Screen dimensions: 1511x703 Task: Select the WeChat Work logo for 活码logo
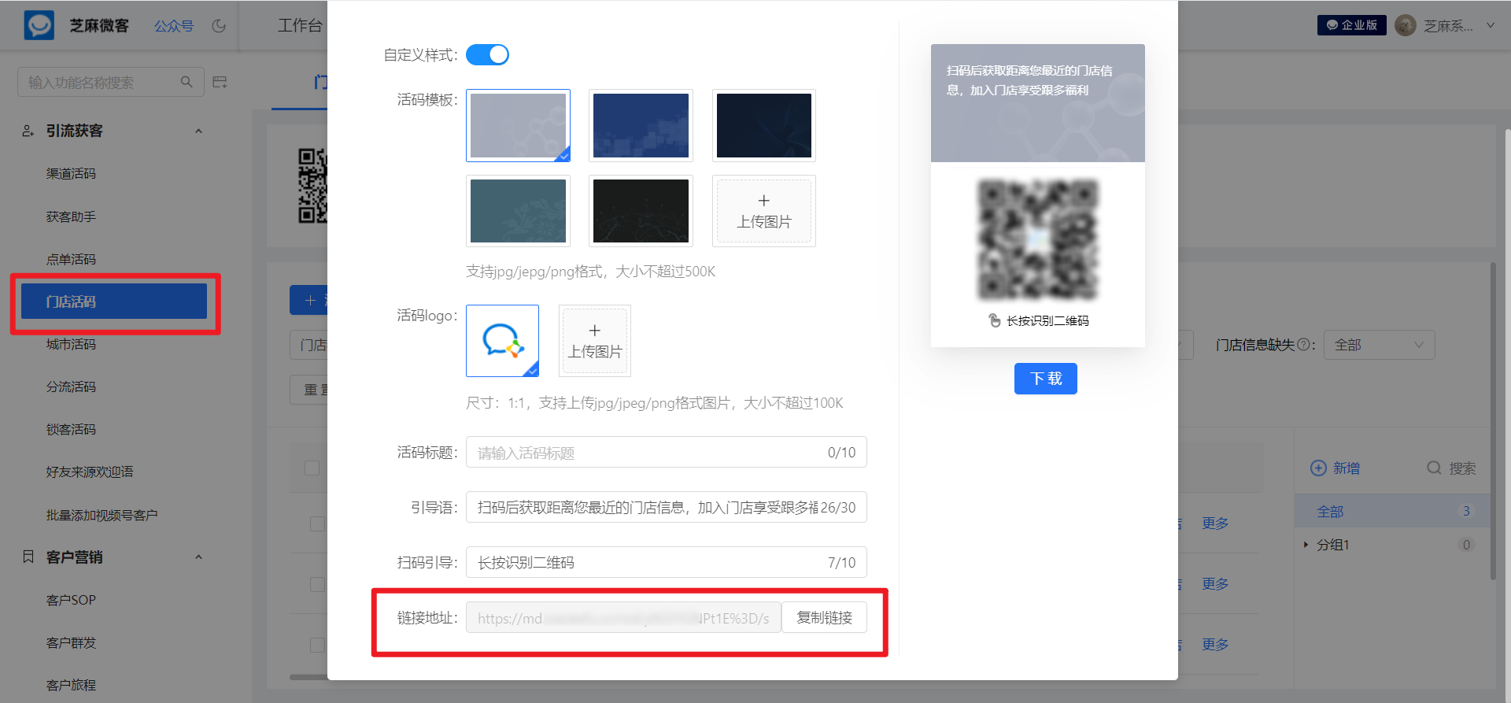click(x=502, y=341)
